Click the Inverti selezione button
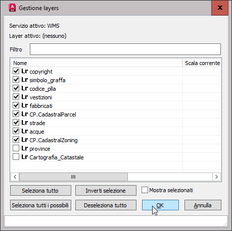 [x=106, y=191]
